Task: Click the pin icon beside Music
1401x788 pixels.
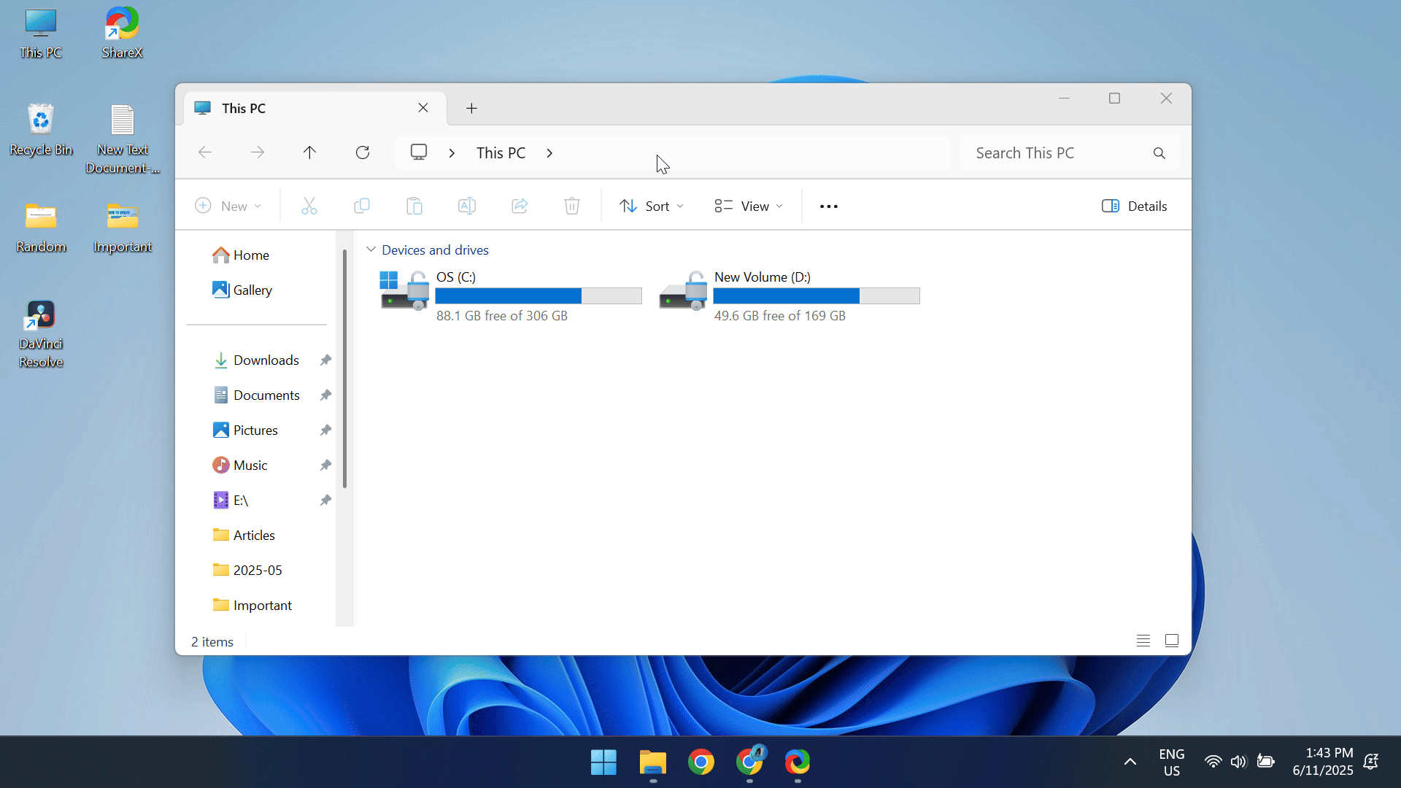Action: [x=326, y=466]
